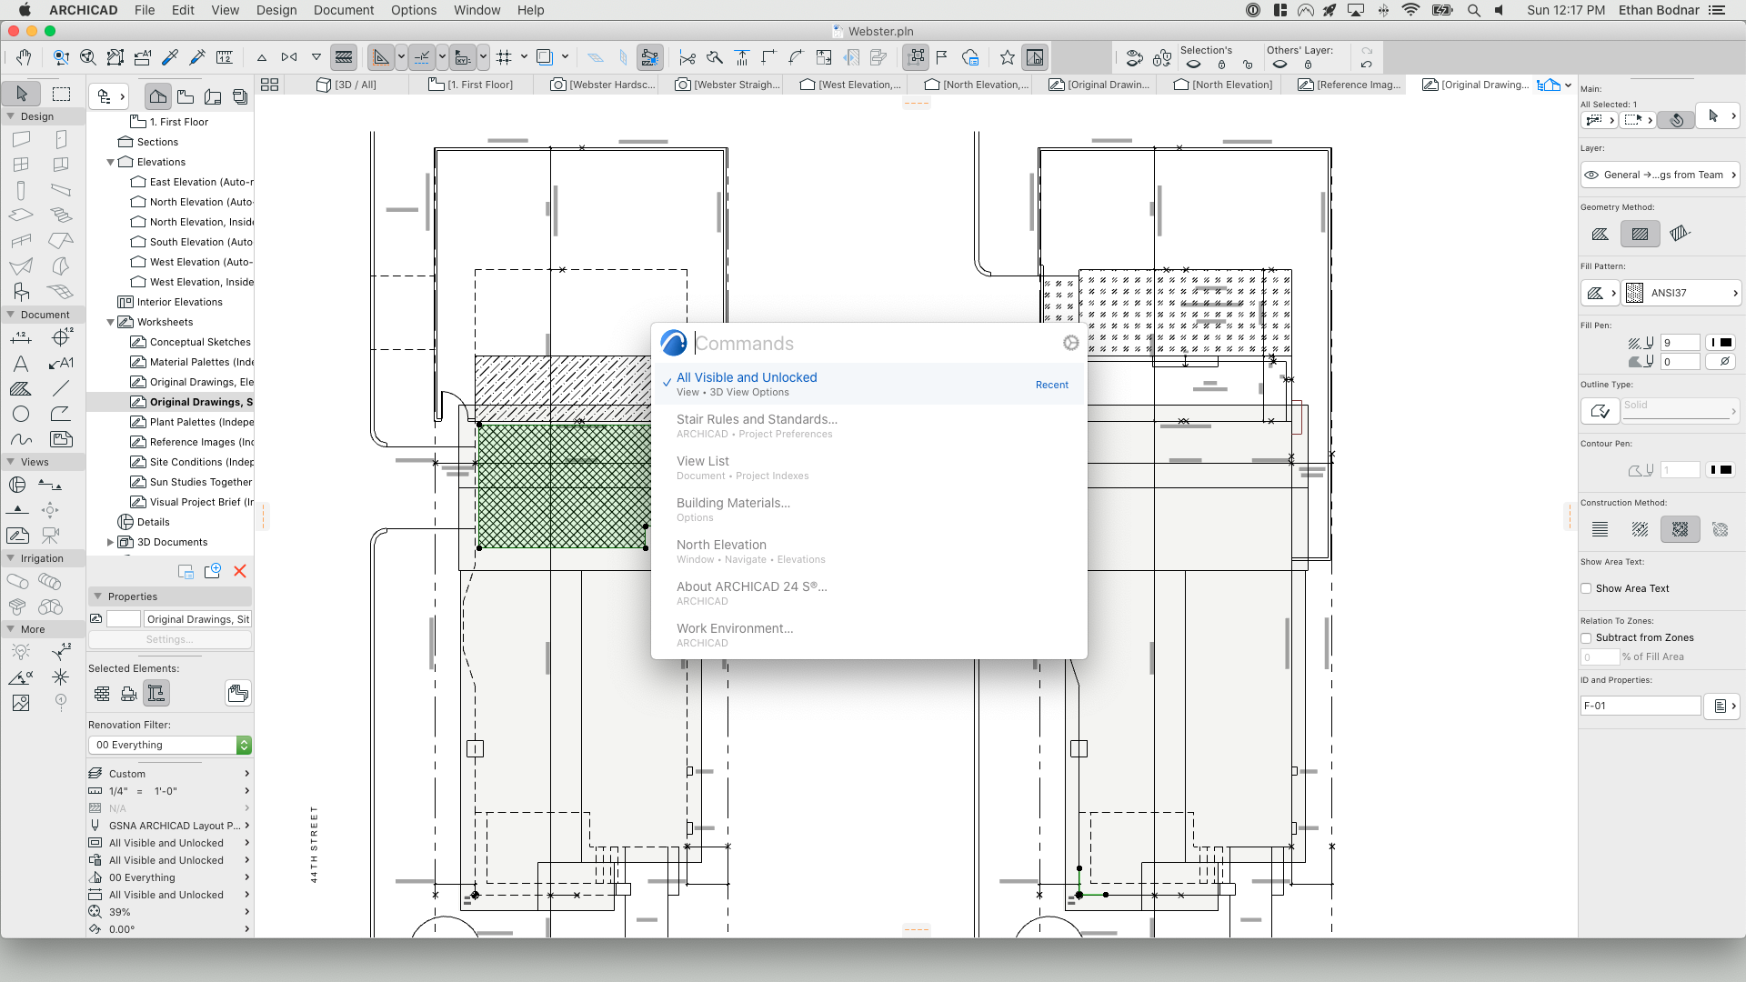Click the Favorites star icon
Image resolution: width=1746 pixels, height=982 pixels.
click(1007, 57)
